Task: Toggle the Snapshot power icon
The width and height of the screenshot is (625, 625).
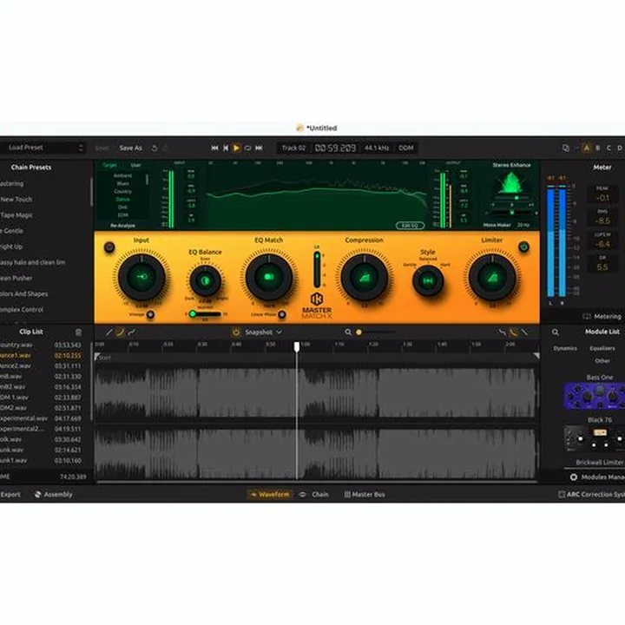Action: click(236, 332)
